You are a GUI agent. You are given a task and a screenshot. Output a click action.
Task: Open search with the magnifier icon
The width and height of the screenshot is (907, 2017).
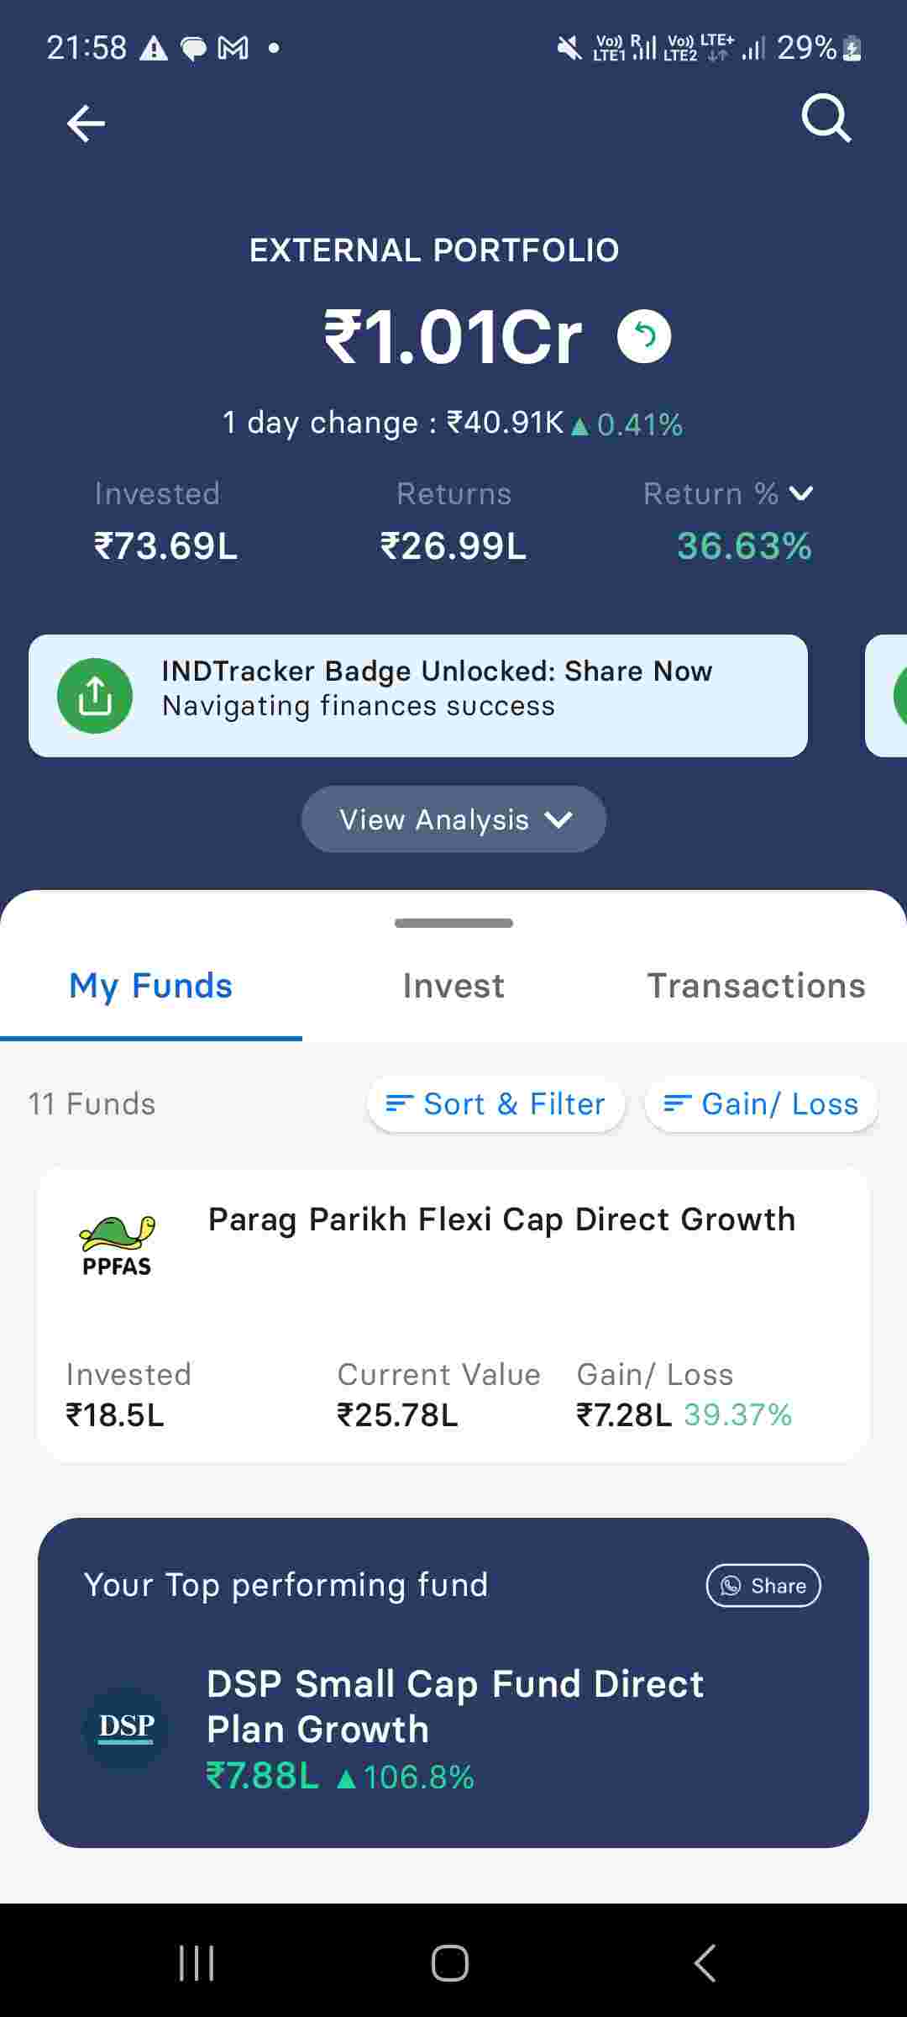click(x=826, y=118)
